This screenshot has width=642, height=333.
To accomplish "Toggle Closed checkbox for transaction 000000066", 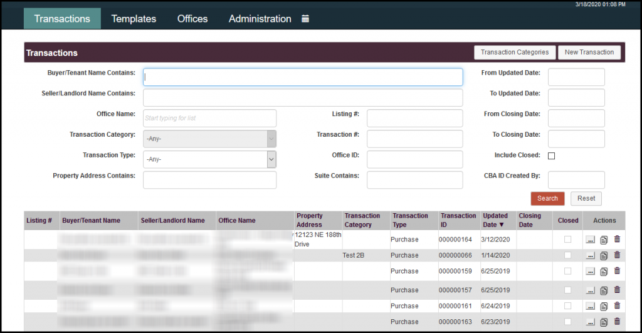I will [567, 255].
